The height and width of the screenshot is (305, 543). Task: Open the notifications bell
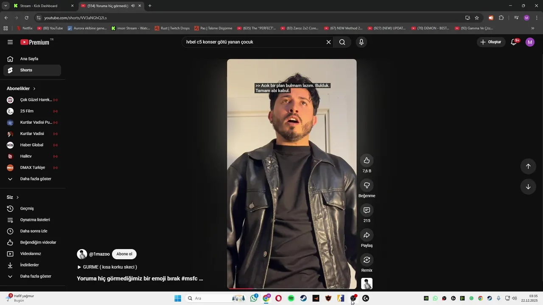514,42
